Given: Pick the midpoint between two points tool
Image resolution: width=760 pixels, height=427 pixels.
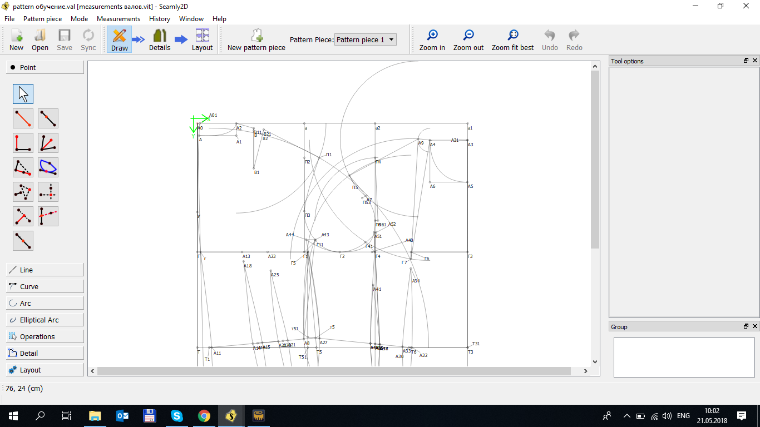Looking at the screenshot, I should click(x=23, y=241).
